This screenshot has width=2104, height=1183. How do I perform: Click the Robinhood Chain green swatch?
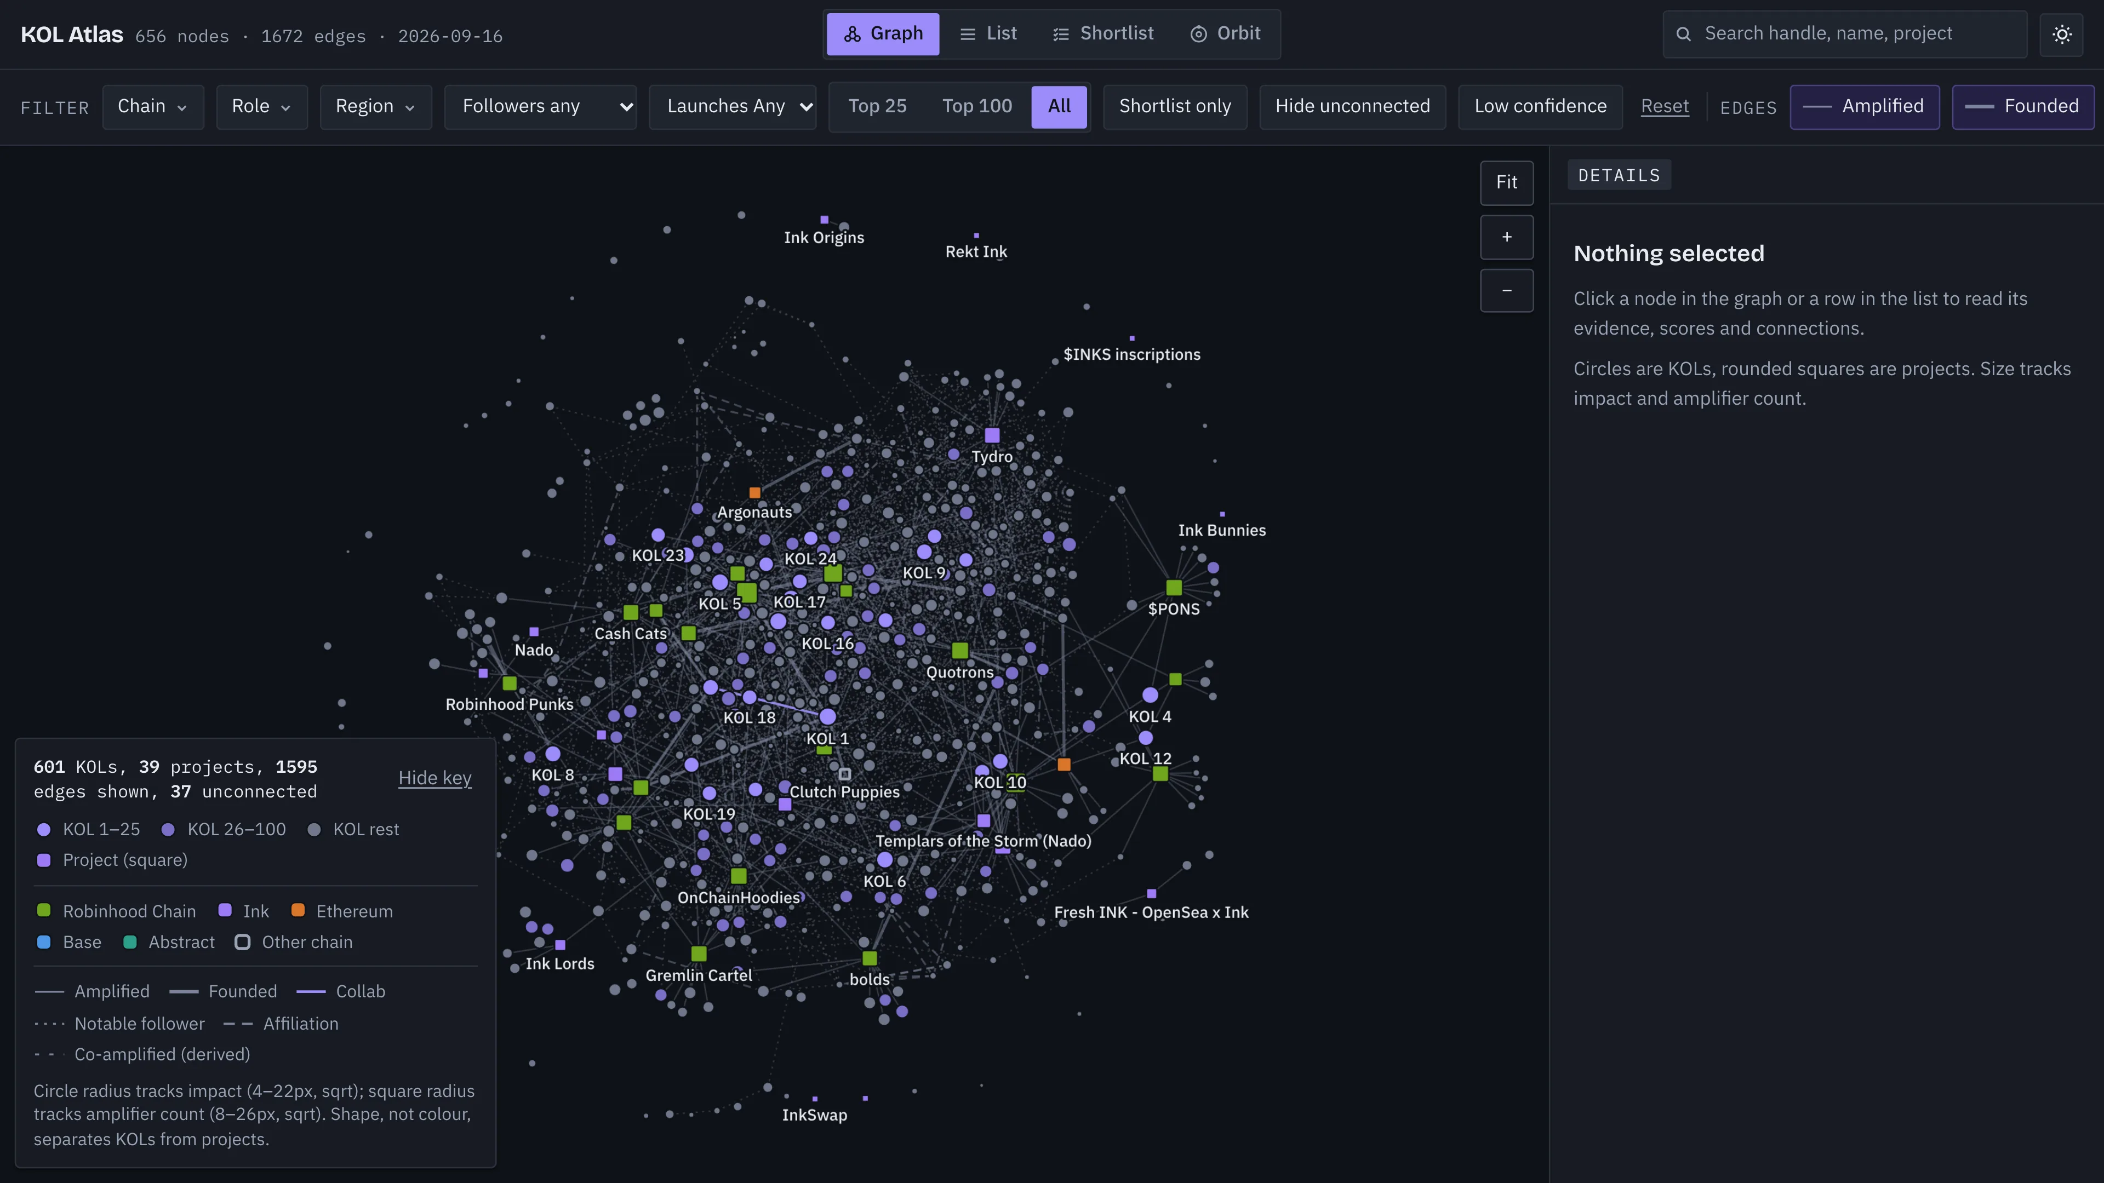pos(44,910)
